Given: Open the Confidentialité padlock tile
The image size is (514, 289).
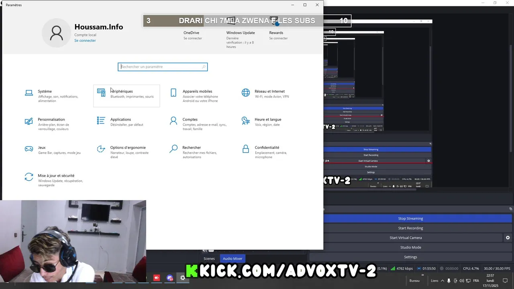Looking at the screenshot, I should click(x=271, y=152).
